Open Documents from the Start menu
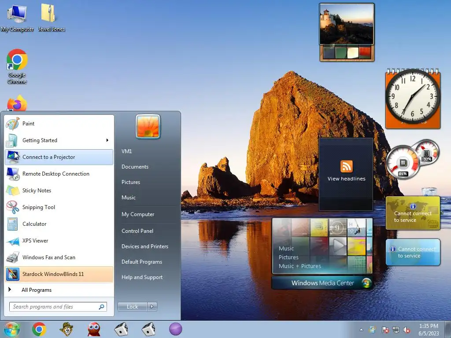This screenshot has width=451, height=338. [x=135, y=167]
